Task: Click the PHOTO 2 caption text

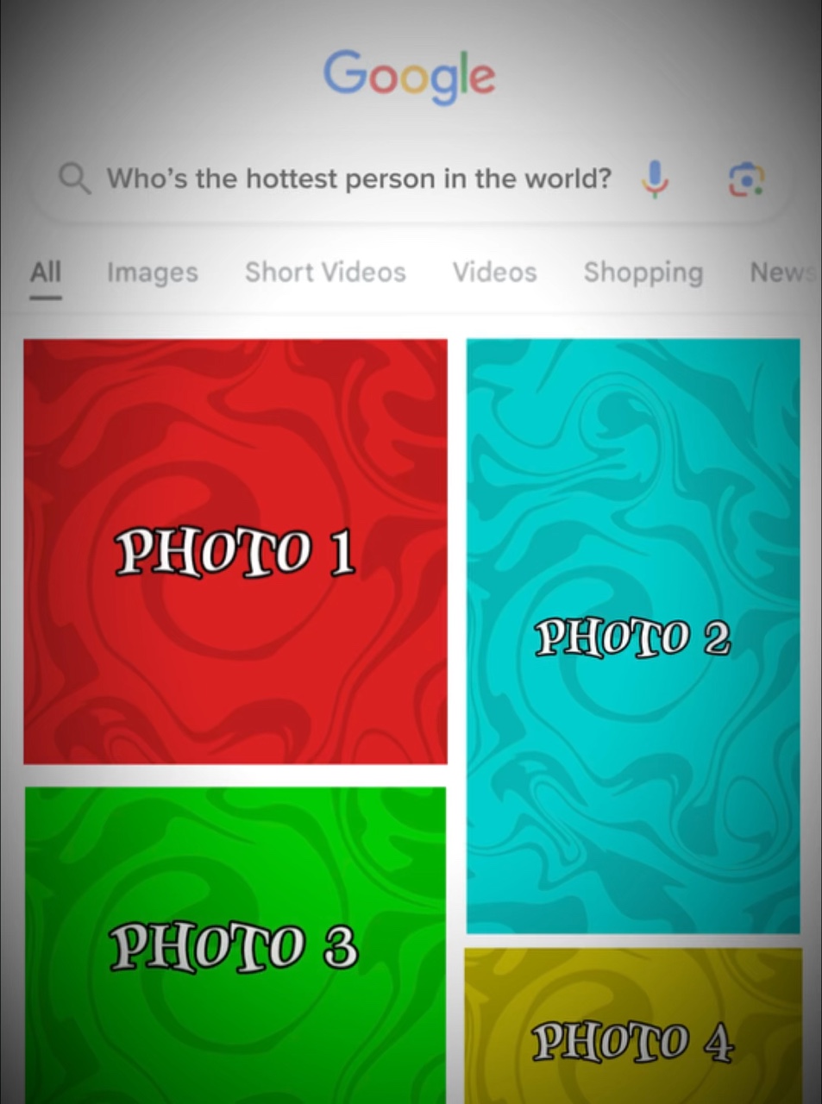Action: pos(632,639)
